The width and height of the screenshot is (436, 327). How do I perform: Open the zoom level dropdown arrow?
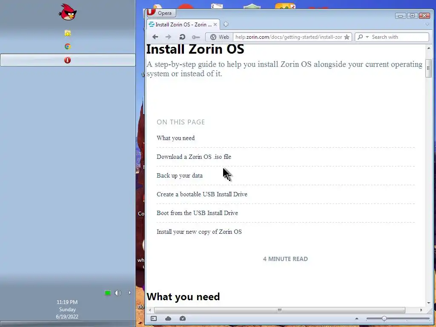click(x=356, y=318)
